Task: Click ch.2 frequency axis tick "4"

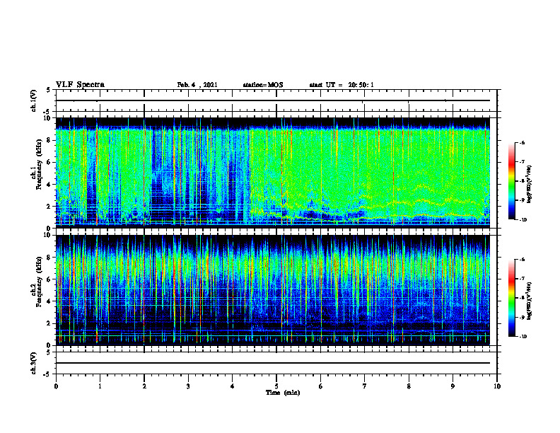Action: pyautogui.click(x=49, y=301)
